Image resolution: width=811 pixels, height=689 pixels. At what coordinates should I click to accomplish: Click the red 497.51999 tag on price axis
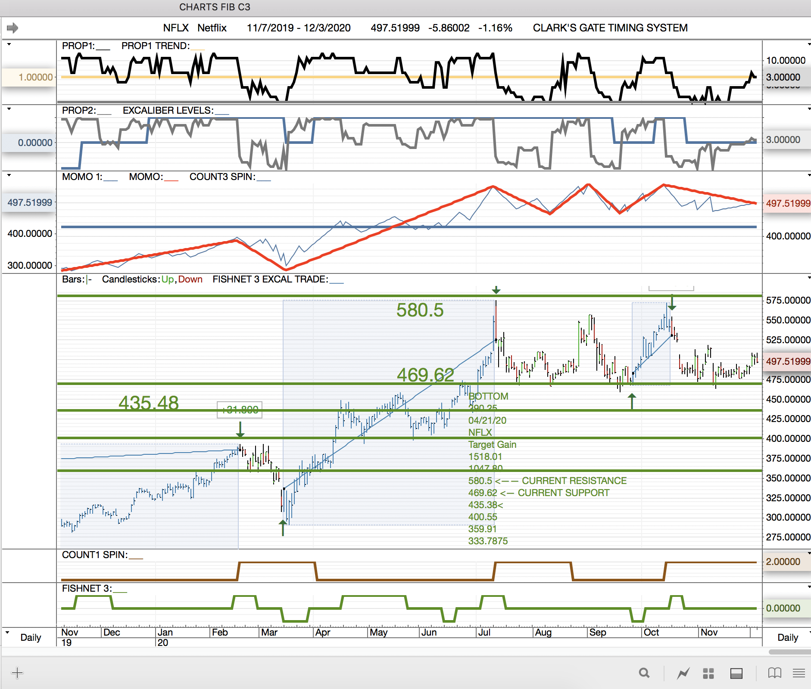pyautogui.click(x=788, y=362)
